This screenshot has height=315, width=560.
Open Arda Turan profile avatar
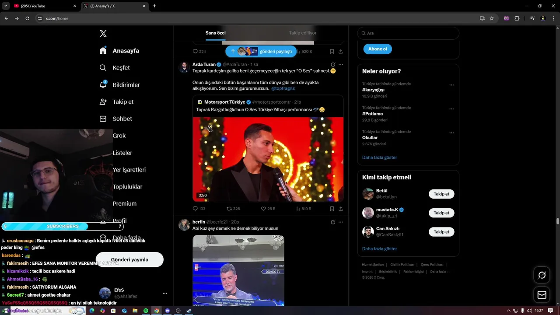pyautogui.click(x=184, y=67)
